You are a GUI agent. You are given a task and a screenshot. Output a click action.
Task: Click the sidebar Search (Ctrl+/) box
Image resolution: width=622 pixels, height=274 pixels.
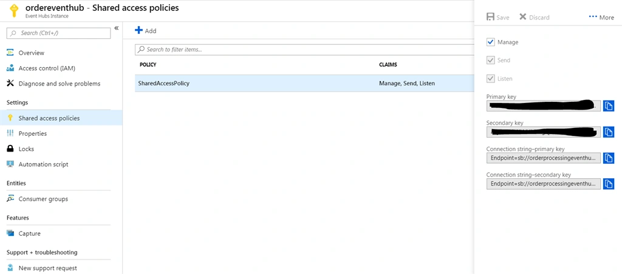coord(59,33)
